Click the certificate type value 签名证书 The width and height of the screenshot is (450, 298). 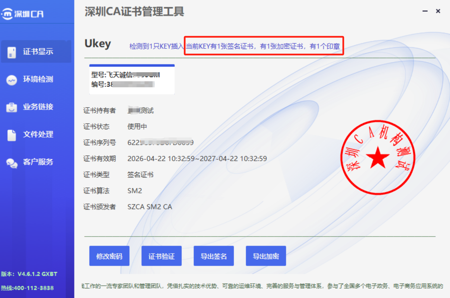coord(141,175)
